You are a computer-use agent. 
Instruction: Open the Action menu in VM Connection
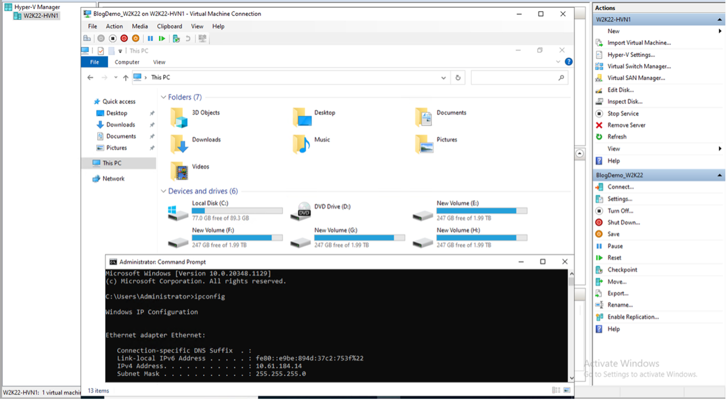(x=114, y=26)
